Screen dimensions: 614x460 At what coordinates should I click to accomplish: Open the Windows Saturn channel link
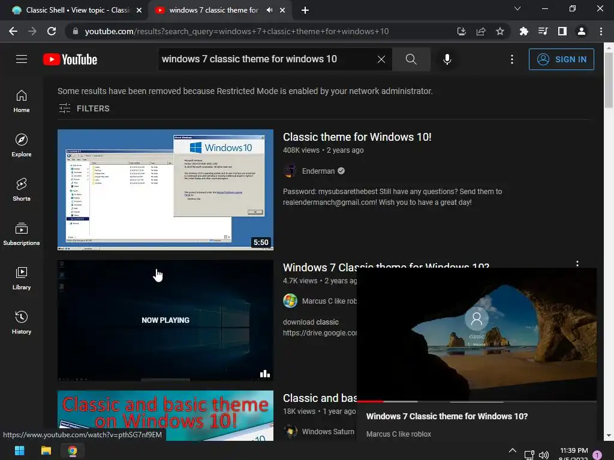(328, 431)
